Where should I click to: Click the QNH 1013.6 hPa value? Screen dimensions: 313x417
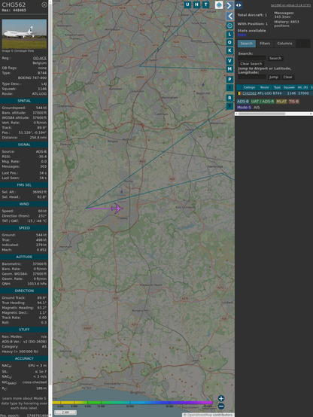point(37,284)
